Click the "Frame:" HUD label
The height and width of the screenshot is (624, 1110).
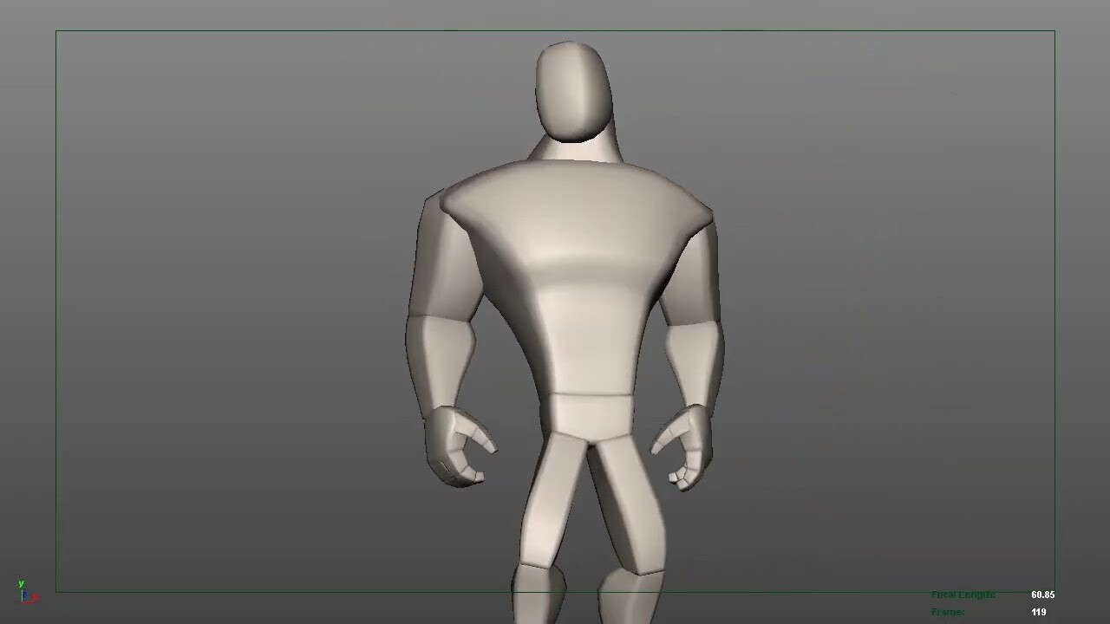pyautogui.click(x=948, y=613)
